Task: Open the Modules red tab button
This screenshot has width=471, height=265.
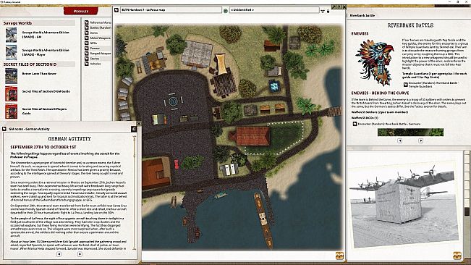Action: [x=81, y=11]
